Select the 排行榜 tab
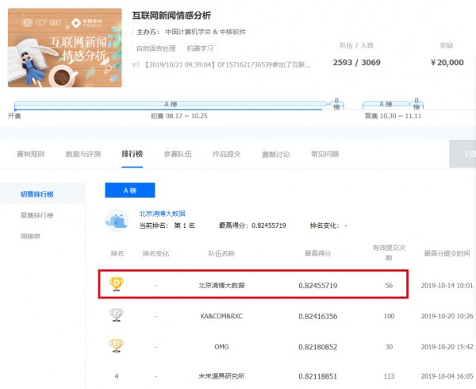 click(x=132, y=154)
